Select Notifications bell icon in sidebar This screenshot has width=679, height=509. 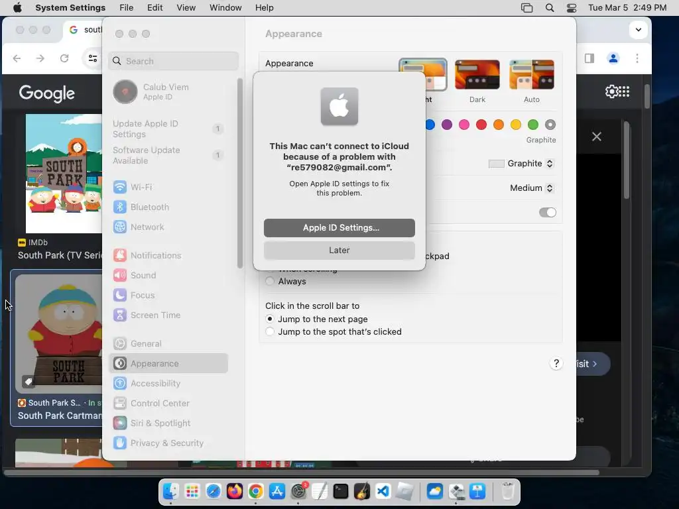click(x=120, y=255)
